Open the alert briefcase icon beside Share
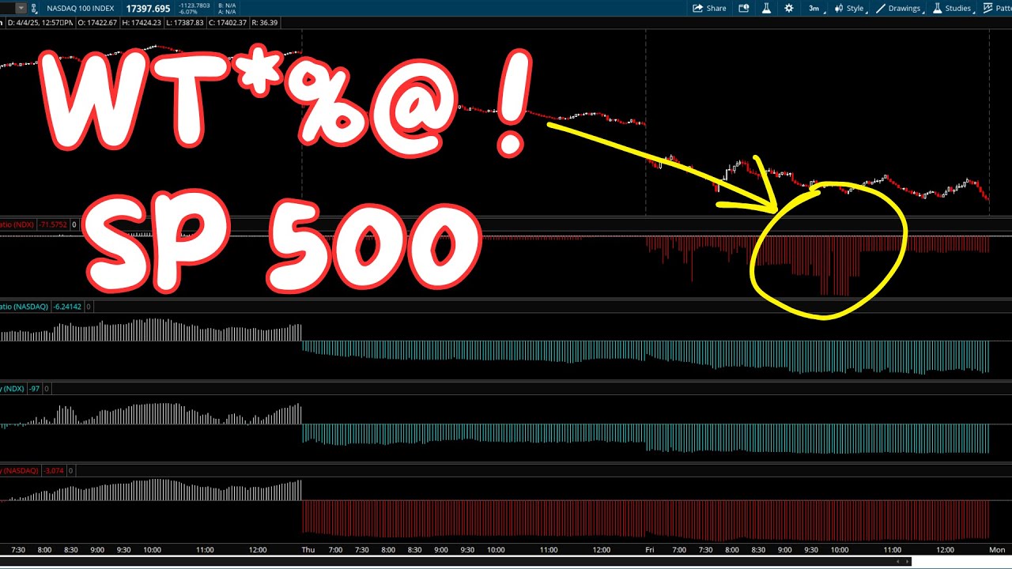This screenshot has height=569, width=1012. (744, 9)
